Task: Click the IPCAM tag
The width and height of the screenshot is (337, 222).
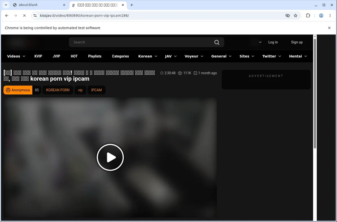Action: [x=96, y=90]
